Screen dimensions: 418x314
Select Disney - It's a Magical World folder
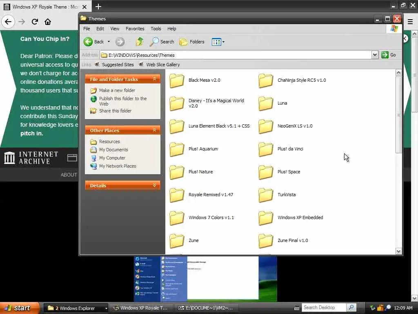pos(207,103)
